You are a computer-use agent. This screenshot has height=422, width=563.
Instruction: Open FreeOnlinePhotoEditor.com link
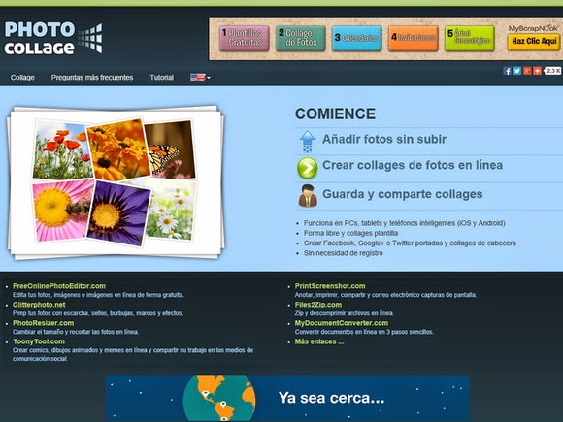(x=59, y=286)
